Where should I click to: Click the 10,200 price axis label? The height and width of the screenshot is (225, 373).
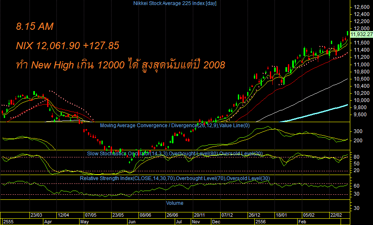(x=362, y=93)
